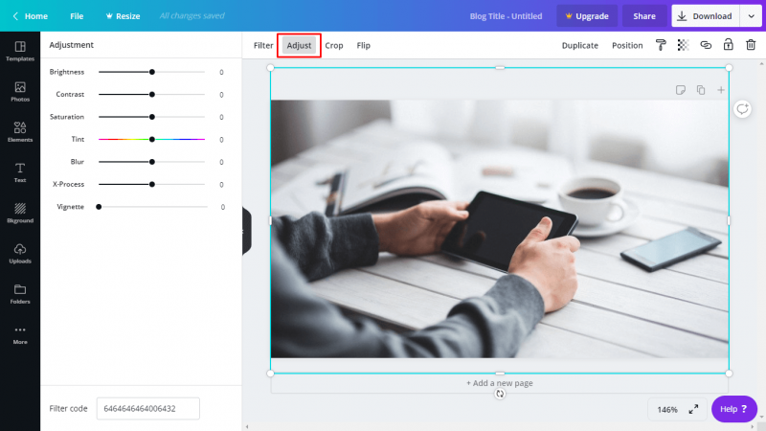Click the Brightness slider handle
This screenshot has width=766, height=431.
click(x=151, y=72)
